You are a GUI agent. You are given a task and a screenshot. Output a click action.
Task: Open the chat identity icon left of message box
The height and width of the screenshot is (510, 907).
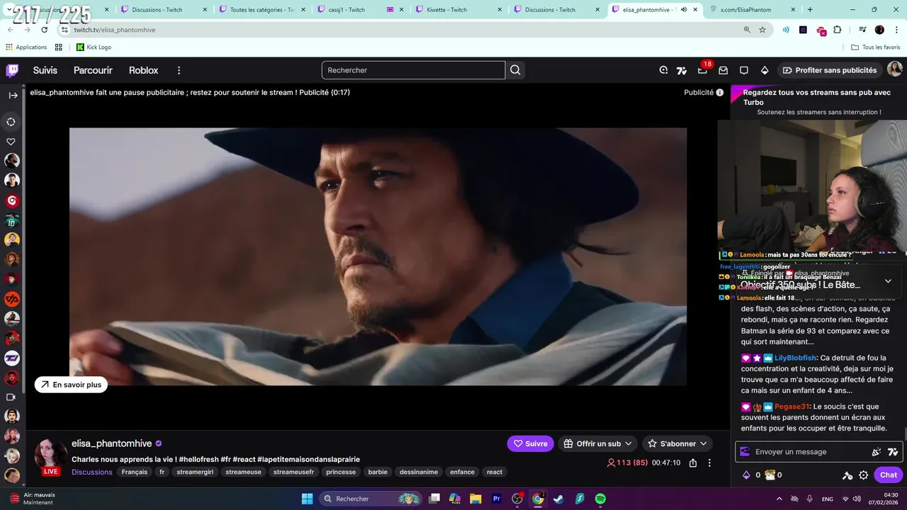tap(745, 452)
